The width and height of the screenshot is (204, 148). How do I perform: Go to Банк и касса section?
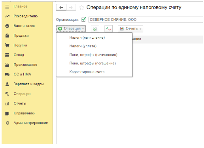tap(24, 26)
